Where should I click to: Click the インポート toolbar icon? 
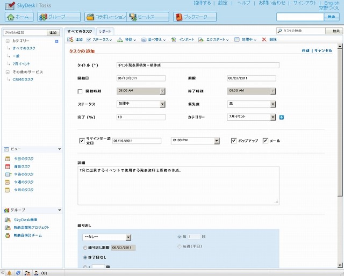[174, 39]
